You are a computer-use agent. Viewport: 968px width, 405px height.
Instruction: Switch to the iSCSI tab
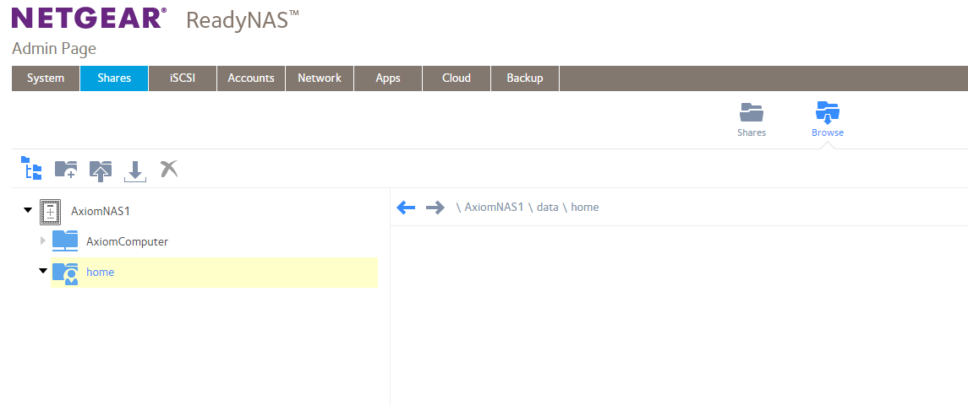183,78
